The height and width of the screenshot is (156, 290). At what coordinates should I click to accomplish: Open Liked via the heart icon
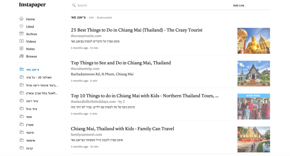point(22,26)
